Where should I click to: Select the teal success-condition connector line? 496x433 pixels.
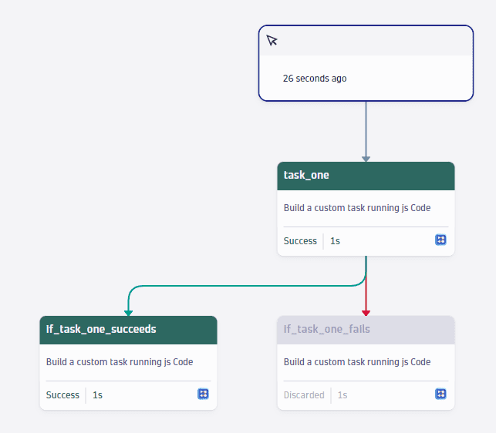[x=247, y=286]
